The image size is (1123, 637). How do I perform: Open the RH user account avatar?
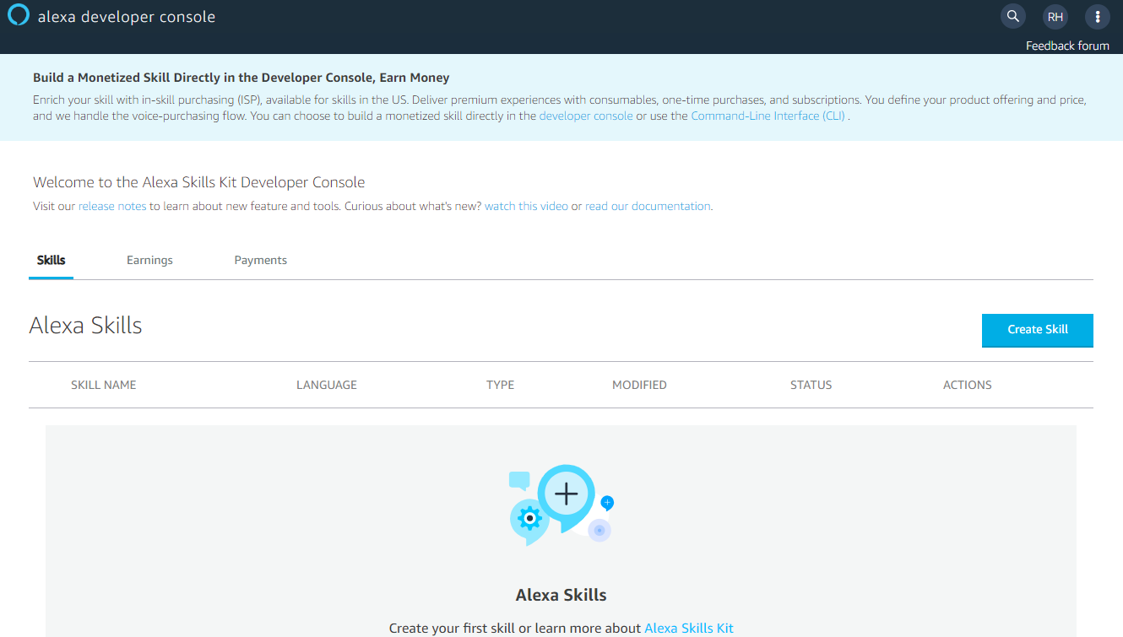coord(1055,16)
